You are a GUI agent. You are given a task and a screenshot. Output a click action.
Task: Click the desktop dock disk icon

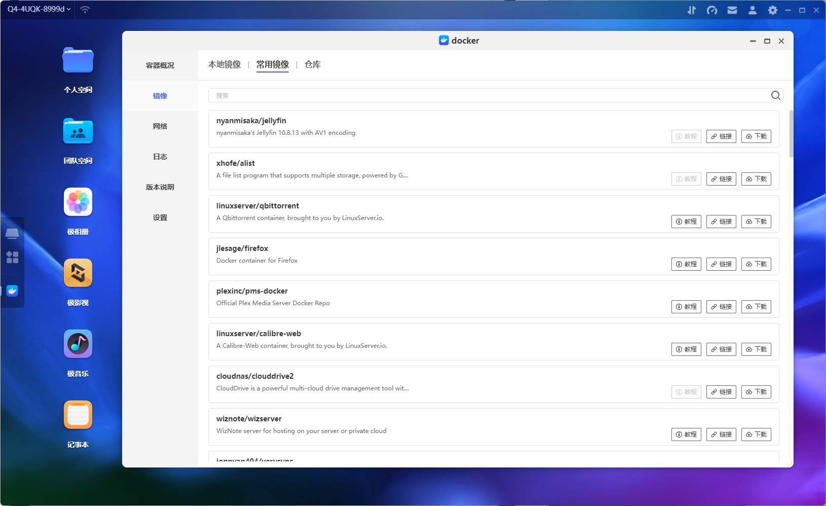pyautogui.click(x=12, y=233)
